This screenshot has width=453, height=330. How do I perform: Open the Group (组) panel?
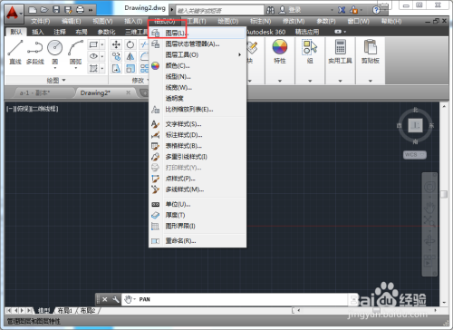tap(310, 52)
